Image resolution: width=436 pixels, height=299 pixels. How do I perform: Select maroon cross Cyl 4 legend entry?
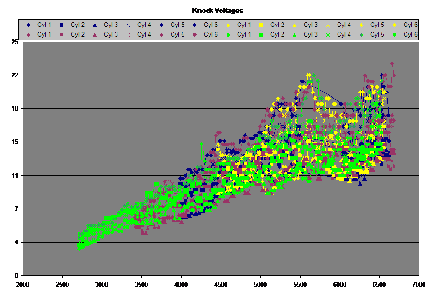pos(136,35)
